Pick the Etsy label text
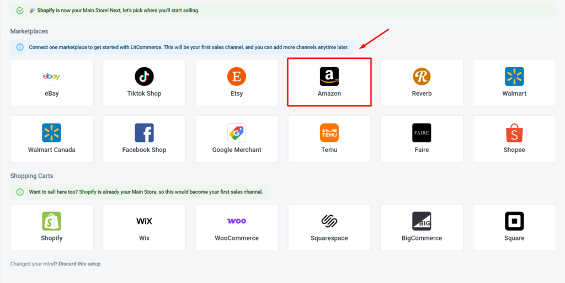 click(x=237, y=94)
